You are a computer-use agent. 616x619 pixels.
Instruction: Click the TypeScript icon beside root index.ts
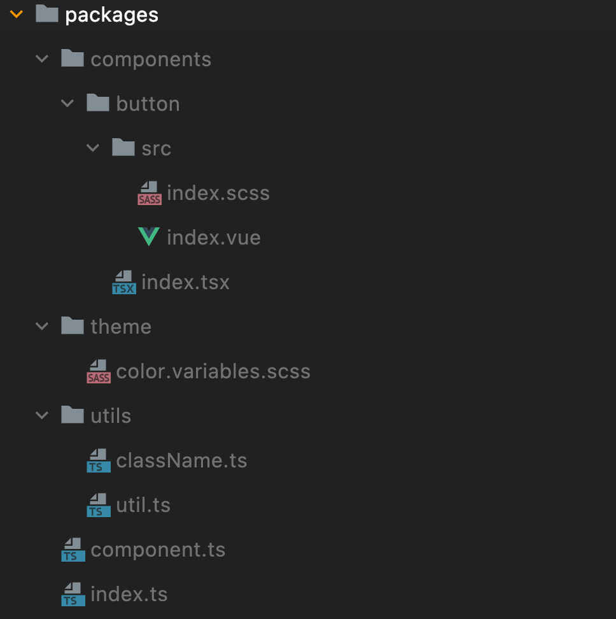73,594
